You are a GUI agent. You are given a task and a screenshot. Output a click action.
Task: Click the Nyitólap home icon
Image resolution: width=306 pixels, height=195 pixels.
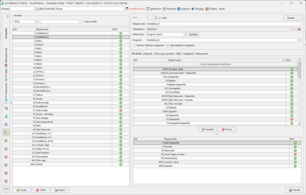coord(164,9)
